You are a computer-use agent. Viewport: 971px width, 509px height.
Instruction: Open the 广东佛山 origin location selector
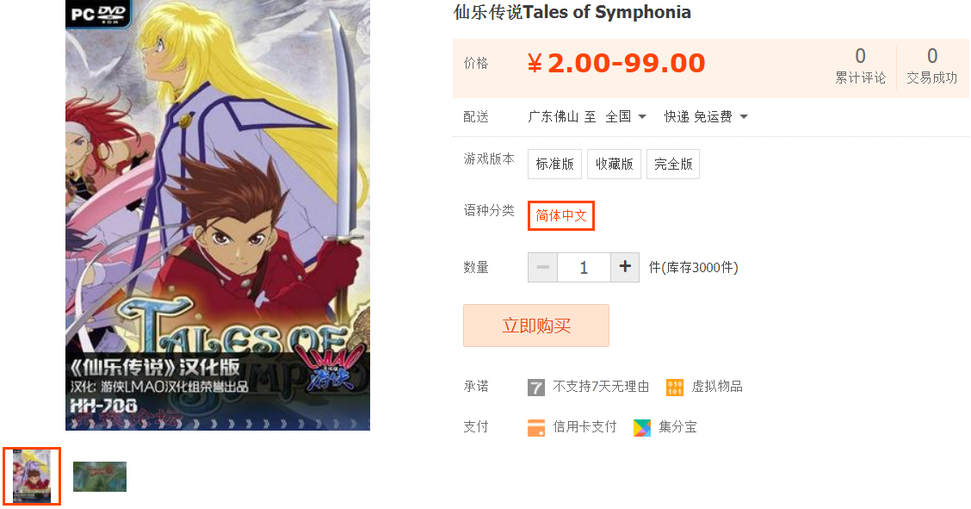553,116
